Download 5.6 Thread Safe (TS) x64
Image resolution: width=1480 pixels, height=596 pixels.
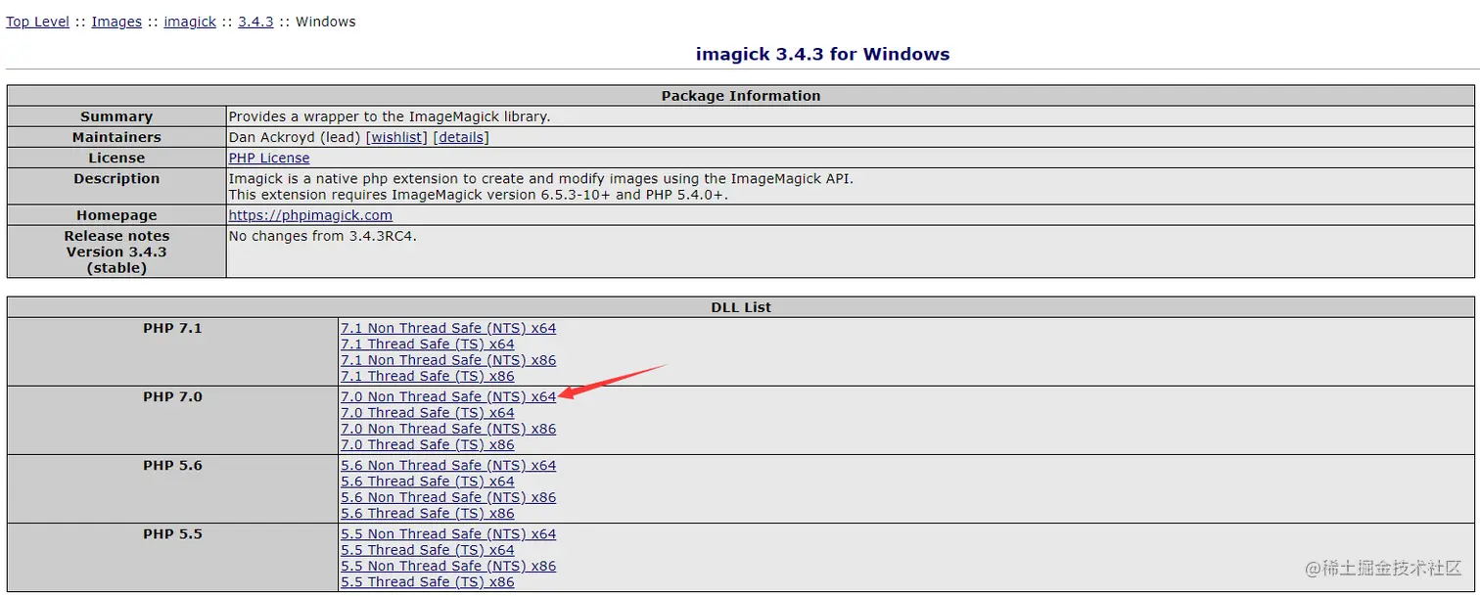point(428,481)
